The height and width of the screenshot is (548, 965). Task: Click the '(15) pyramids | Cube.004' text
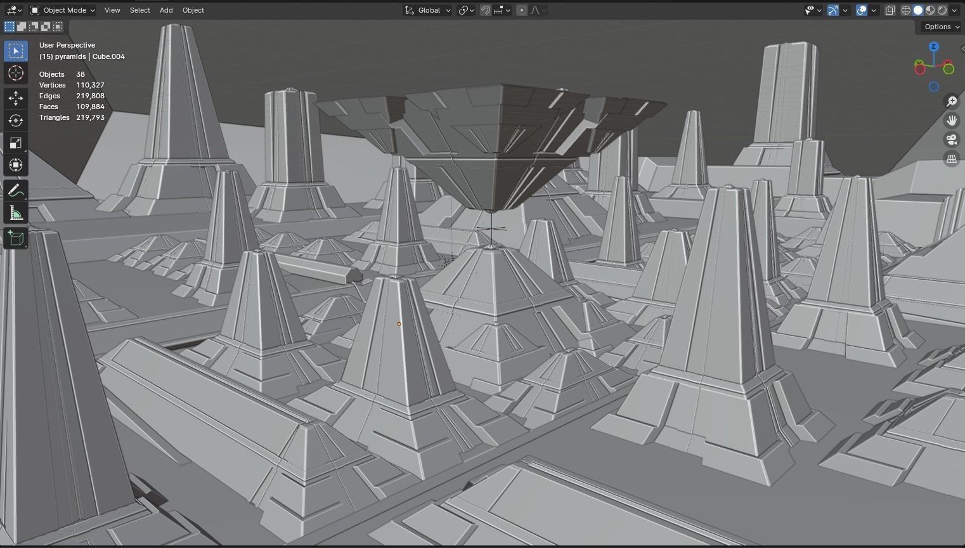click(82, 56)
